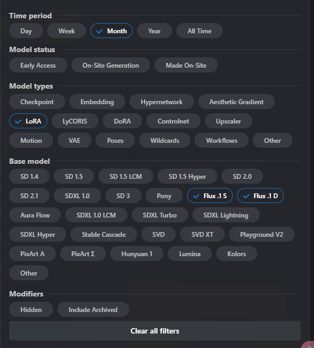Deselect the Month time period chip
Image resolution: width=314 pixels, height=348 pixels.
click(111, 31)
